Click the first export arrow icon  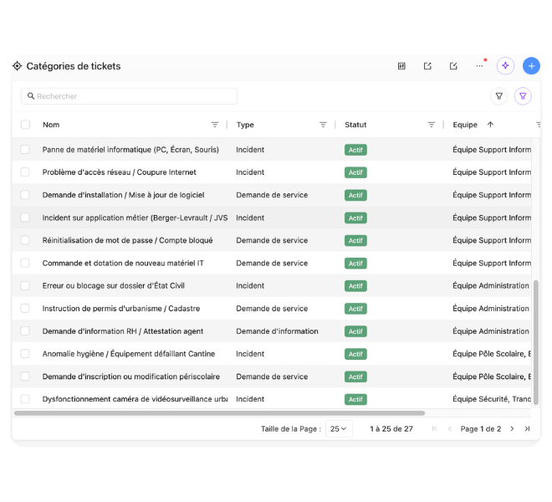pyautogui.click(x=427, y=66)
